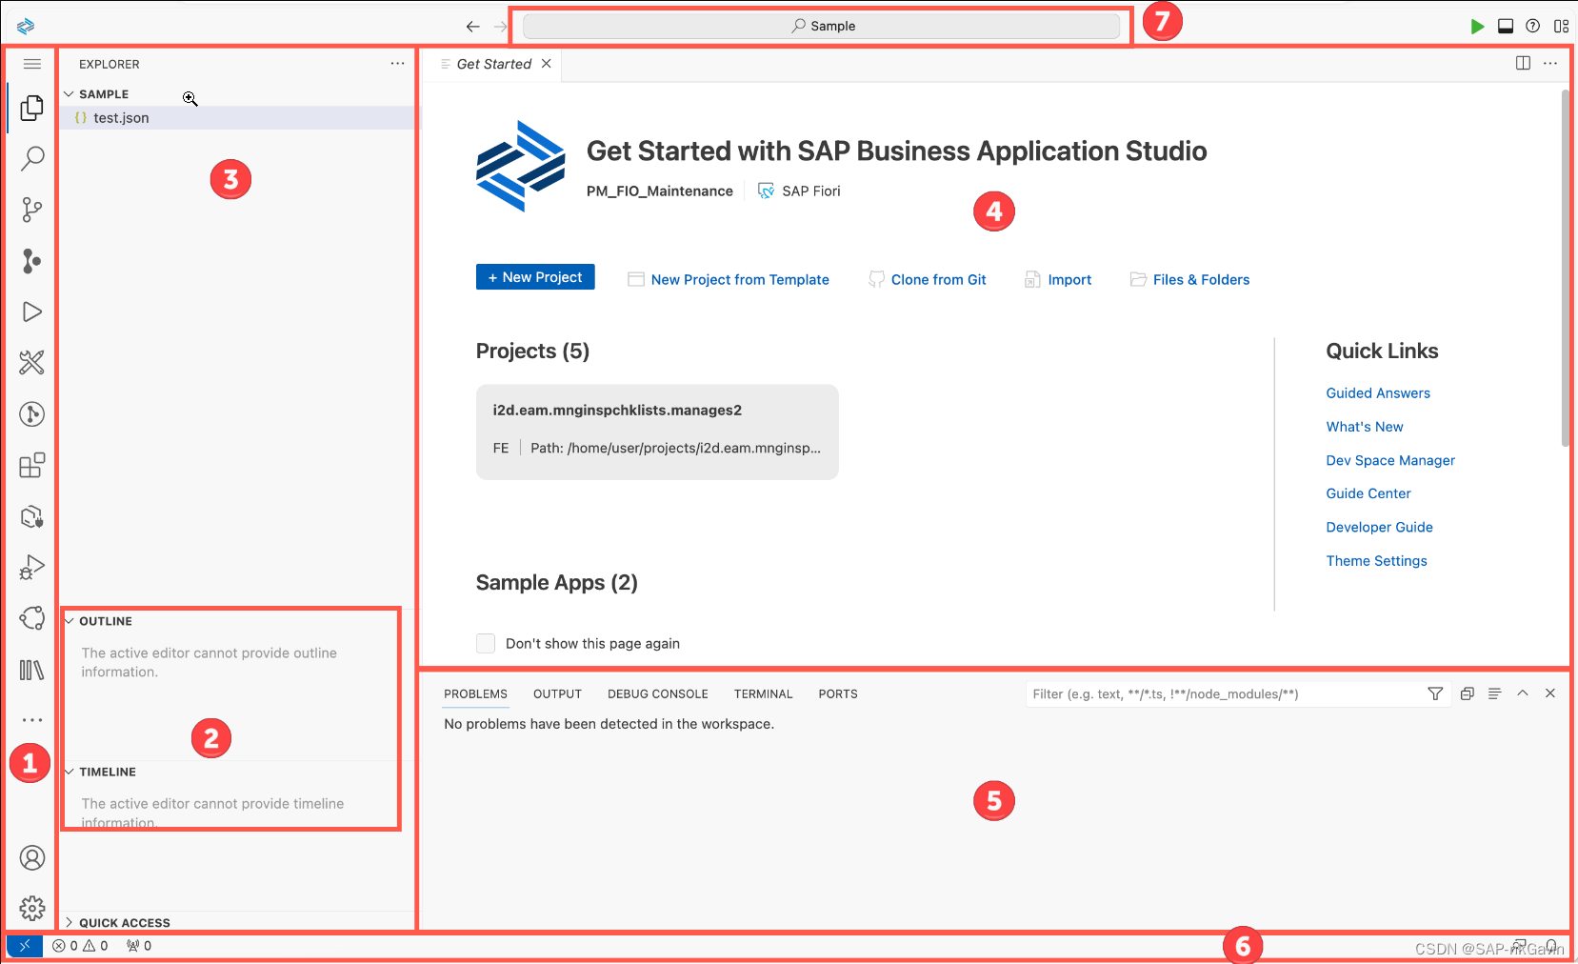Click the green Run application icon in the header
The height and width of the screenshot is (964, 1578).
pyautogui.click(x=1477, y=26)
